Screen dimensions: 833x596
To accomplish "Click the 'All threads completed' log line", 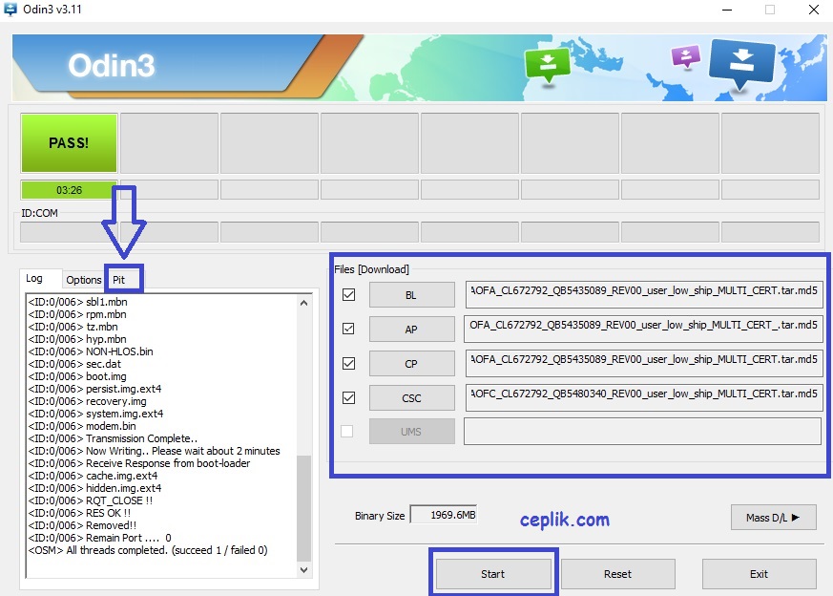I will 148,550.
